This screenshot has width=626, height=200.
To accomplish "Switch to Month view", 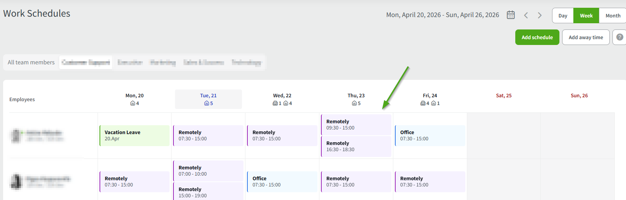I will click(612, 16).
